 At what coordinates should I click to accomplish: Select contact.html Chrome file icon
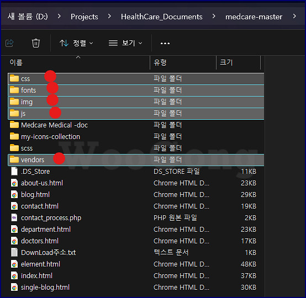14,206
